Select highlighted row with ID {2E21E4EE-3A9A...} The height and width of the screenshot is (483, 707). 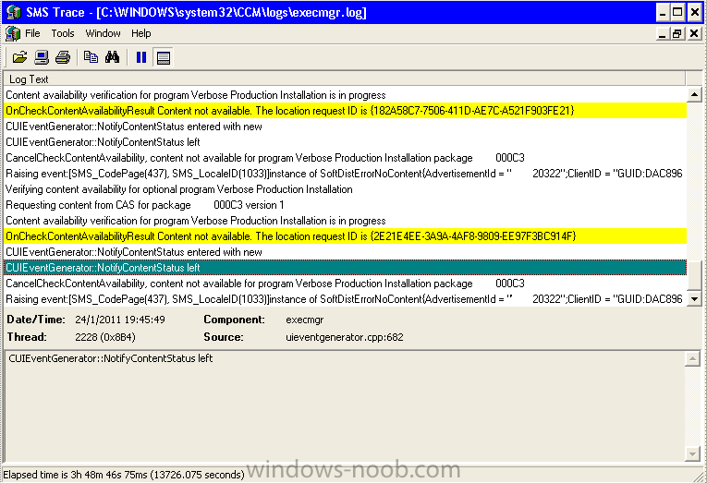tap(345, 236)
